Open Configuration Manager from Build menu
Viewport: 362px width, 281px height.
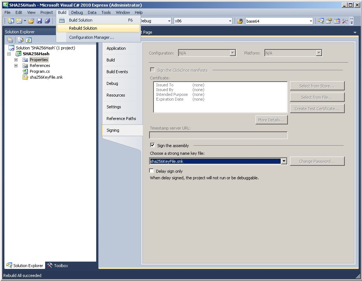click(98, 37)
